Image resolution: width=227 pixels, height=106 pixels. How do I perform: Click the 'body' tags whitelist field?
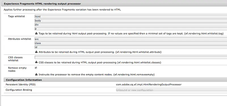pyautogui.click(x=131, y=21)
